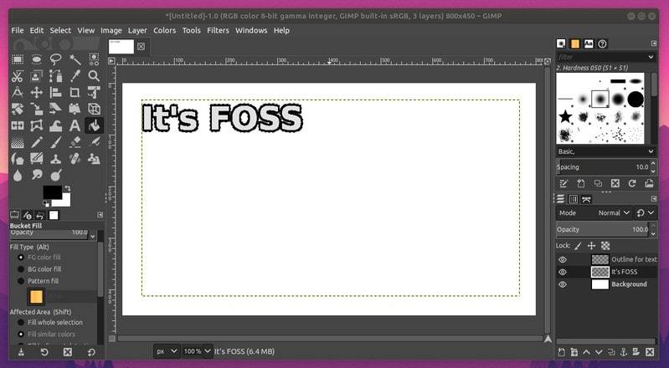Activate the Crop tool
669x368 pixels.
75,92
